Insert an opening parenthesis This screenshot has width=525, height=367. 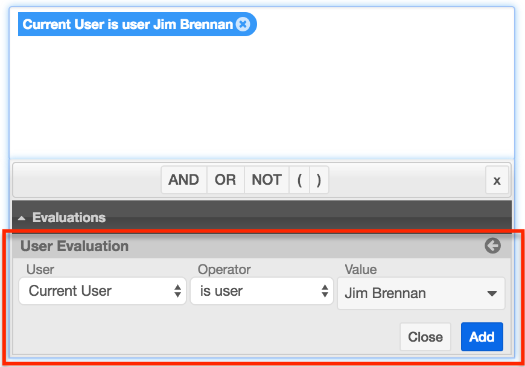[x=299, y=180]
